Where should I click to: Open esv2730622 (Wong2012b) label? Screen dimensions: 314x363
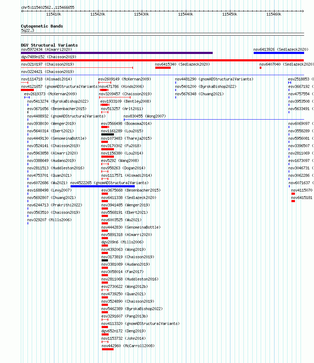coord(125,286)
